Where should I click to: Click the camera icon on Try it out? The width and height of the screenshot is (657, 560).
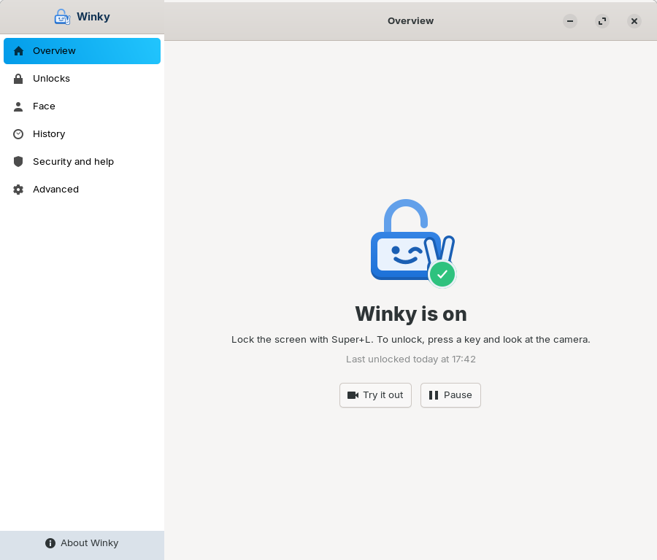tap(353, 395)
